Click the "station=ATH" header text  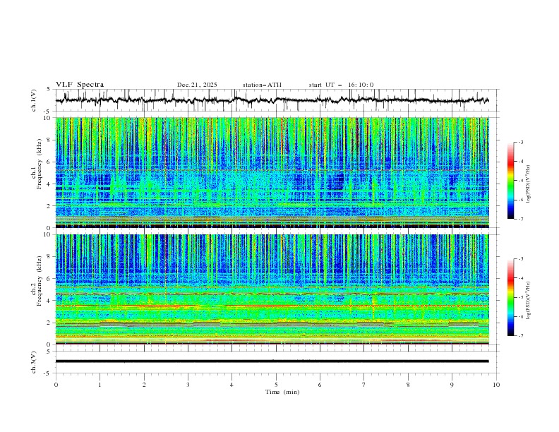[x=262, y=85]
